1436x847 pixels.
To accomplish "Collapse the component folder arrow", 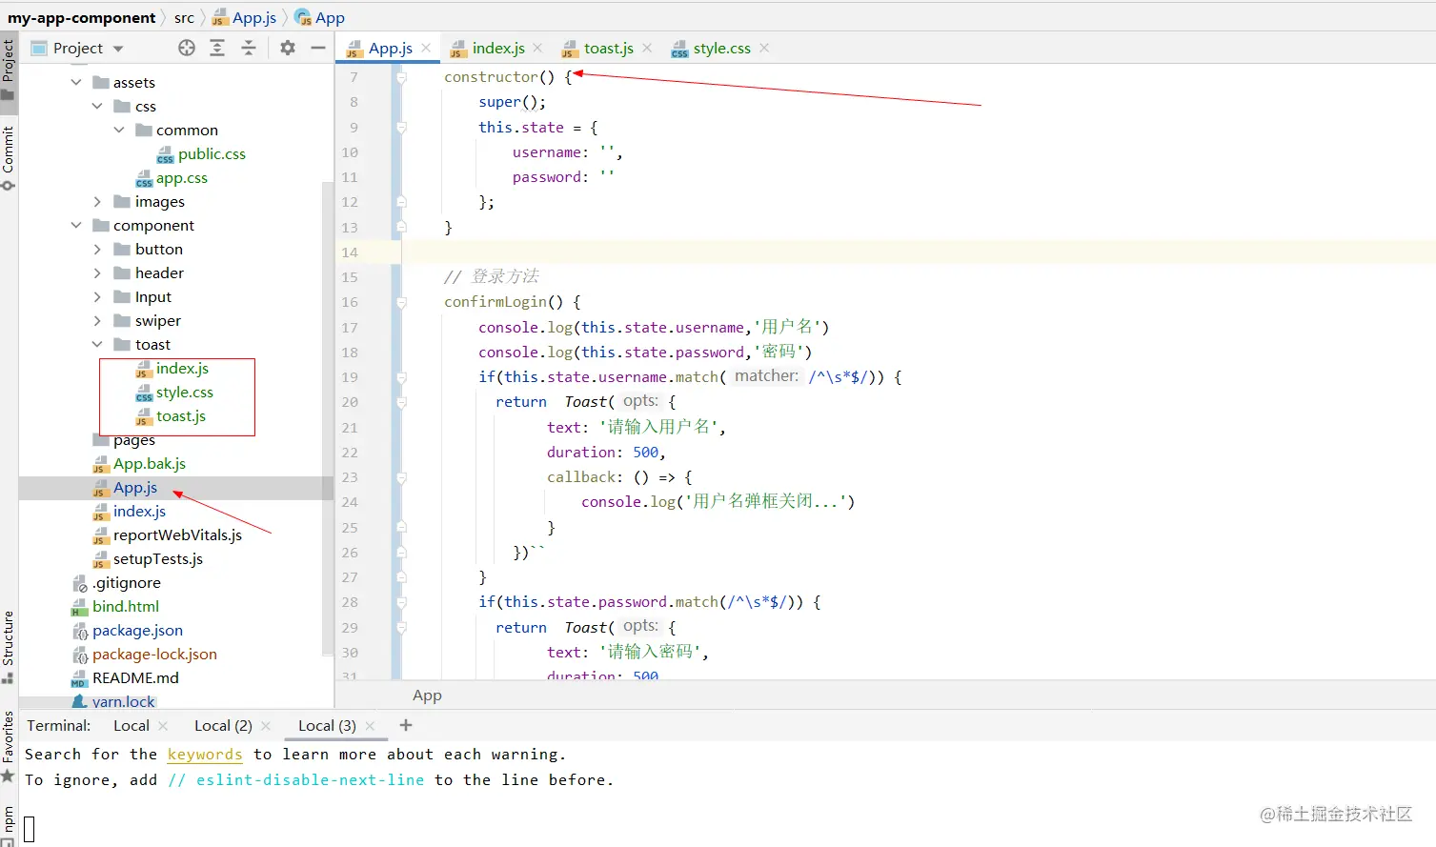I will 76,225.
